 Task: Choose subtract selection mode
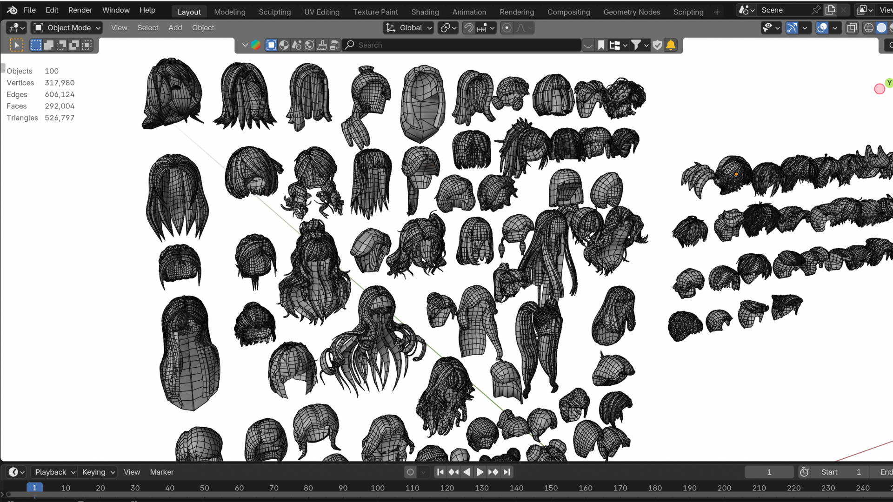click(61, 45)
